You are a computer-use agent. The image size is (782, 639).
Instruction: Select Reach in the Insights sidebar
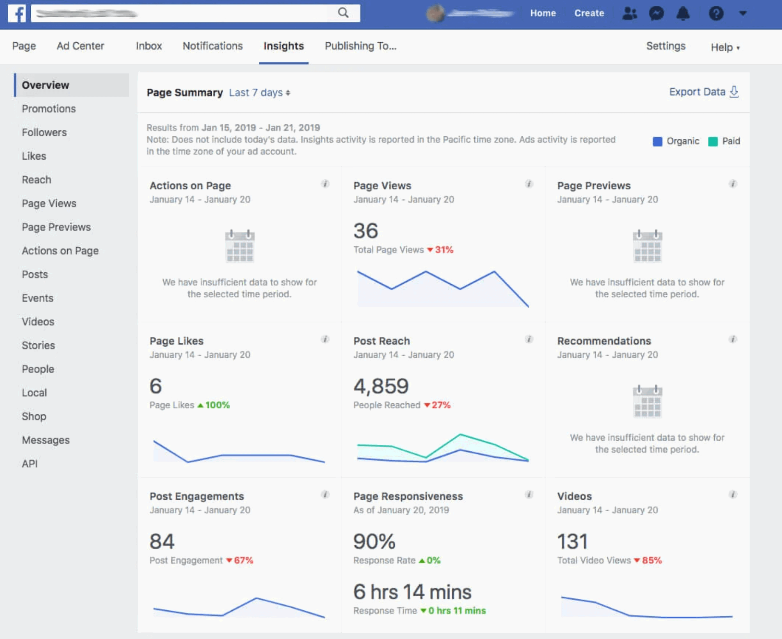(37, 179)
